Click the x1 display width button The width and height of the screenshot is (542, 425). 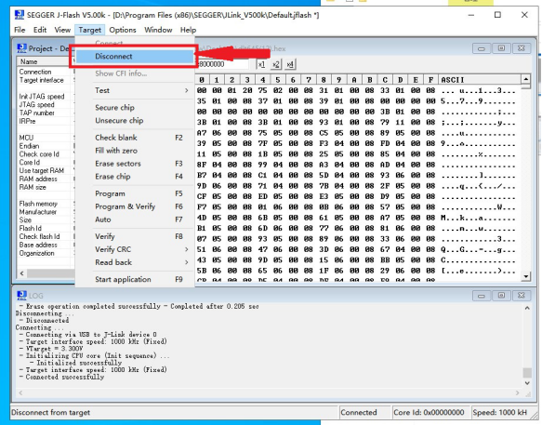(x=261, y=64)
